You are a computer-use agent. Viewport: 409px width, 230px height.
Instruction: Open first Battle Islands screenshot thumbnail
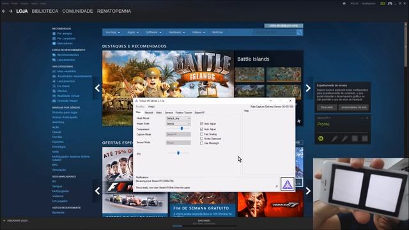click(x=249, y=75)
